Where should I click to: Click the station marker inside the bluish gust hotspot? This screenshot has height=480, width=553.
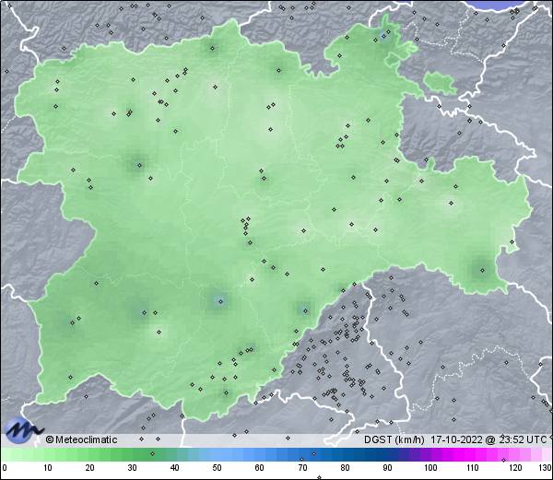click(x=221, y=301)
